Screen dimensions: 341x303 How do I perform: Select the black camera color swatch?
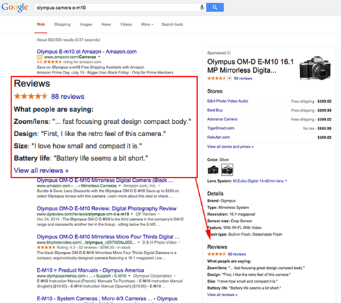click(x=213, y=170)
